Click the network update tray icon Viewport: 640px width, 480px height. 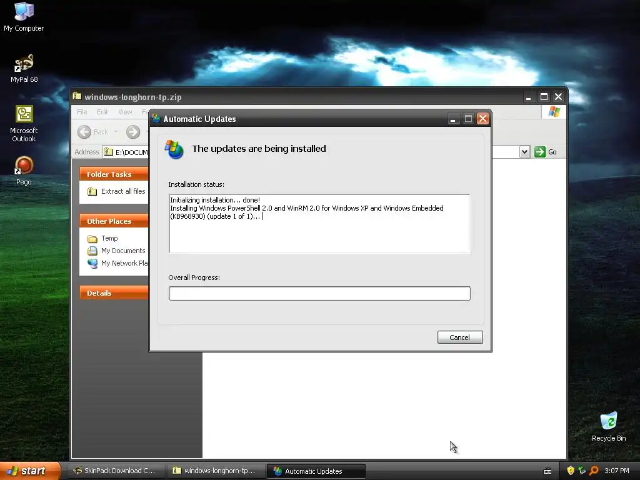(582, 471)
